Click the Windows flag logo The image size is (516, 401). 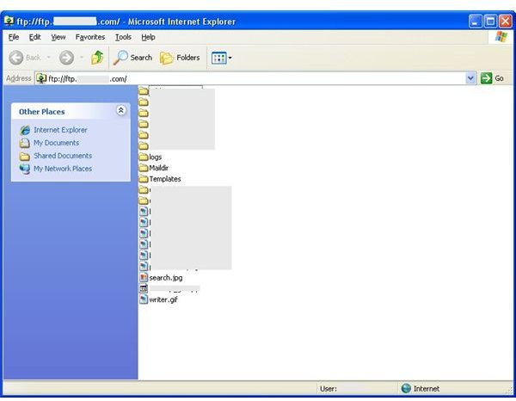(x=501, y=37)
